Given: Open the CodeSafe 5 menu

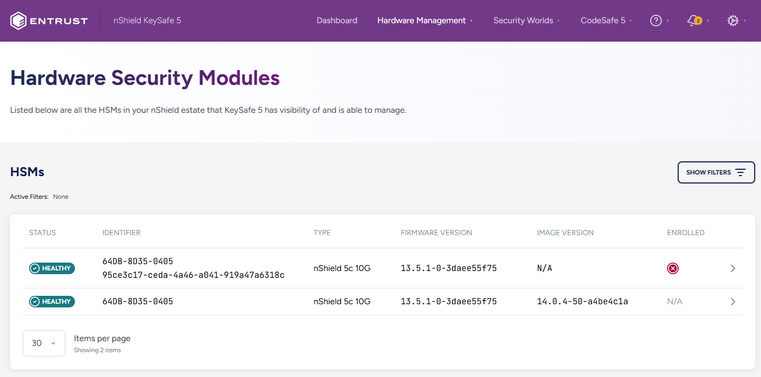Looking at the screenshot, I should point(603,21).
